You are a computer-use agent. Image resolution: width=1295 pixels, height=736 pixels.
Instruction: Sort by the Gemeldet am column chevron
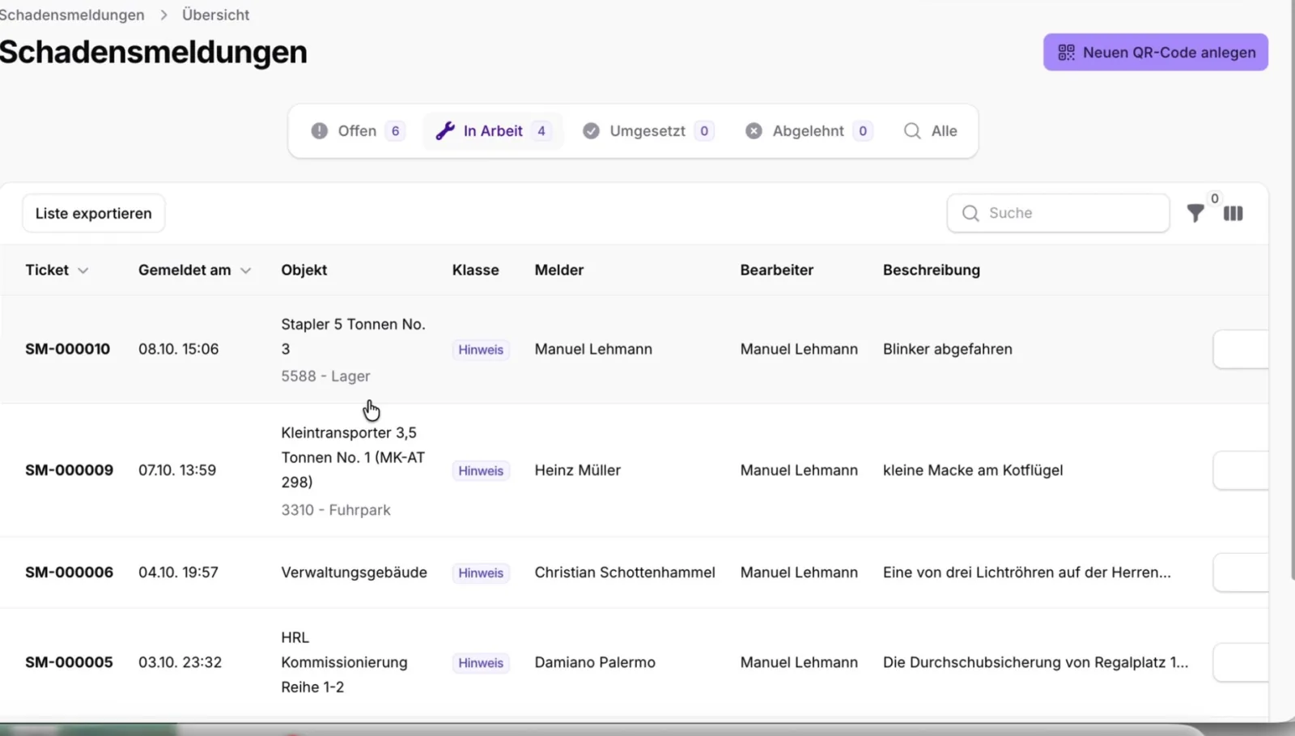pyautogui.click(x=245, y=270)
